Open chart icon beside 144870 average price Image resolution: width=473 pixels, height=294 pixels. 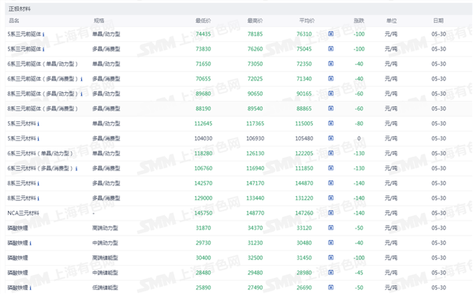331,183
